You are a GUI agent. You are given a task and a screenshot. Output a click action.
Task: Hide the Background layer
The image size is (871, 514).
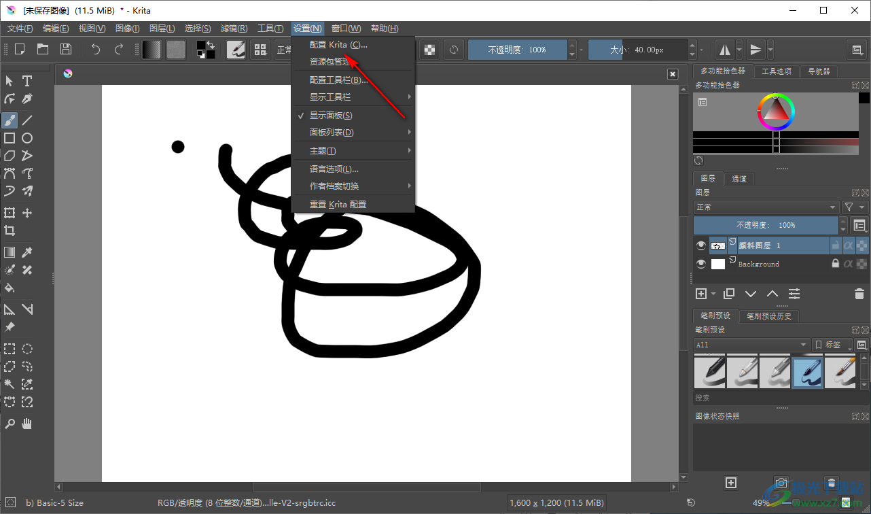[701, 264]
